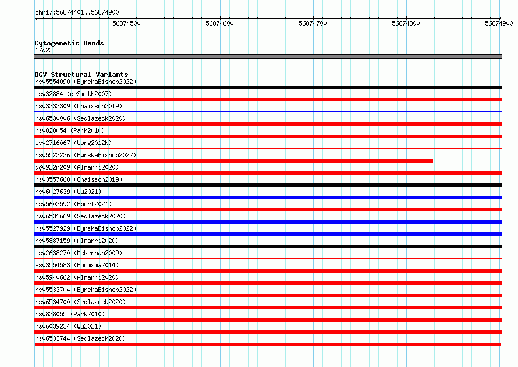Select the black bar under nsv3557660
The width and height of the screenshot is (518, 367).
pyautogui.click(x=268, y=185)
